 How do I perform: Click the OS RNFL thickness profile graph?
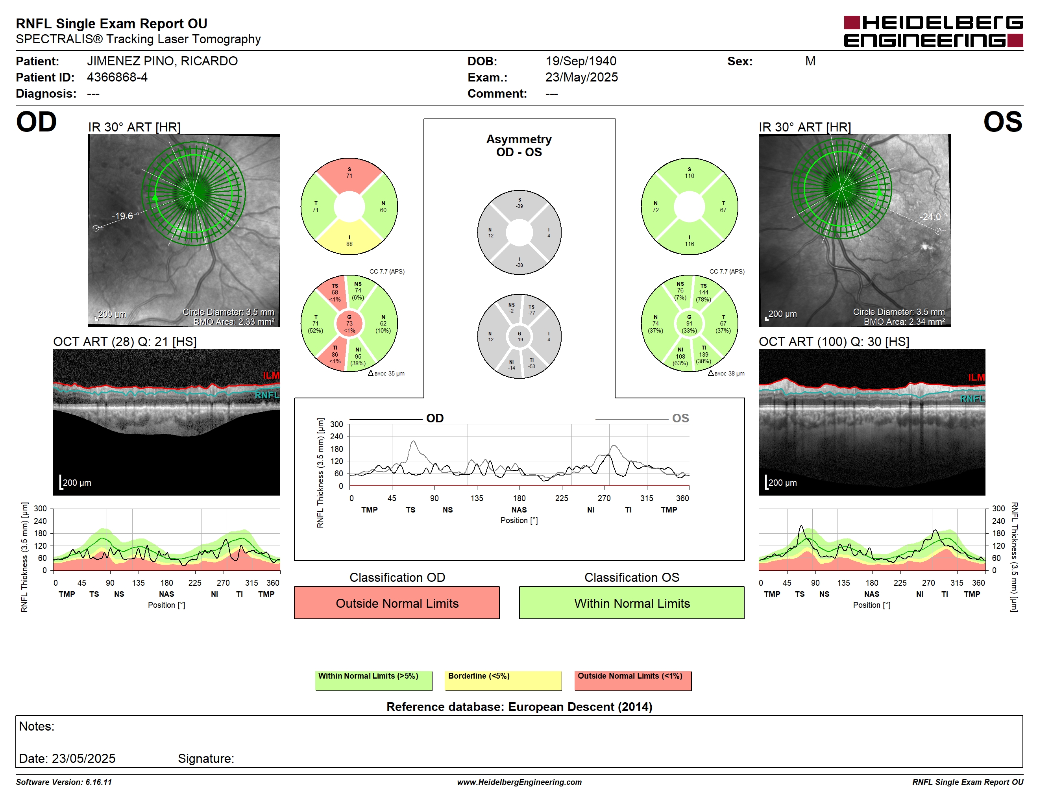(872, 539)
